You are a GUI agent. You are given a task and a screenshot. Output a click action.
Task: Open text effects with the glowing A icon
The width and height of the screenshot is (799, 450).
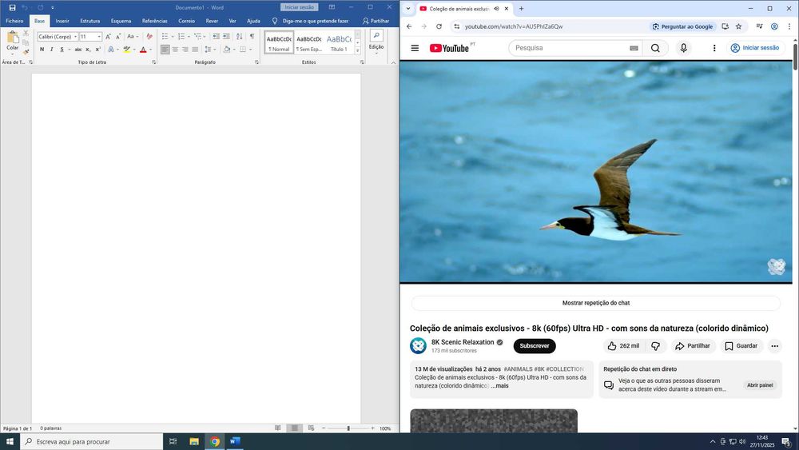point(111,50)
